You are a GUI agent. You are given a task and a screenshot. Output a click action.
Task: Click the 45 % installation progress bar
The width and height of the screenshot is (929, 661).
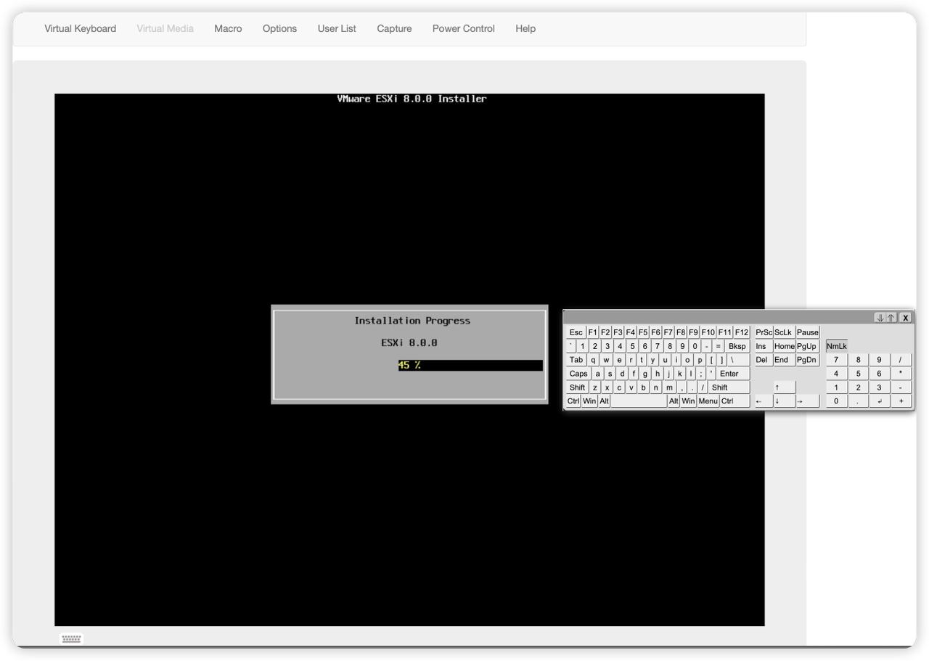(x=470, y=365)
